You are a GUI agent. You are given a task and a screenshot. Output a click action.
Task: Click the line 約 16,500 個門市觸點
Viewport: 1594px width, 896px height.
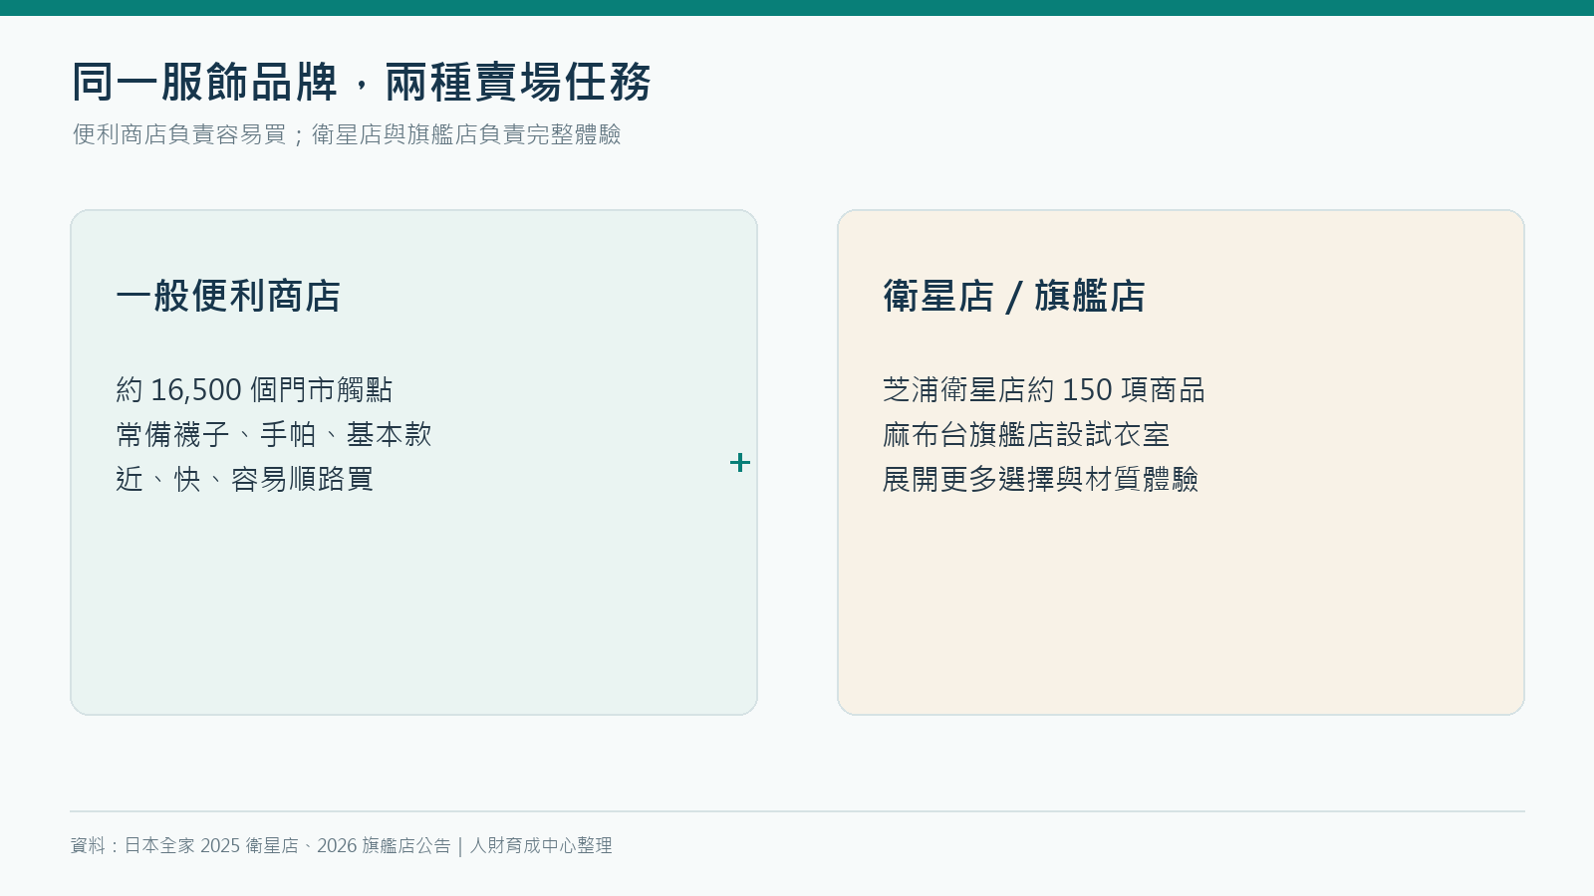[254, 389]
